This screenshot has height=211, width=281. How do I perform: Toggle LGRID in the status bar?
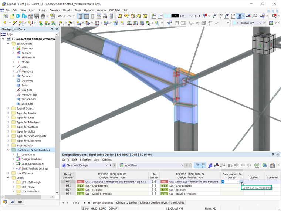click(103, 208)
